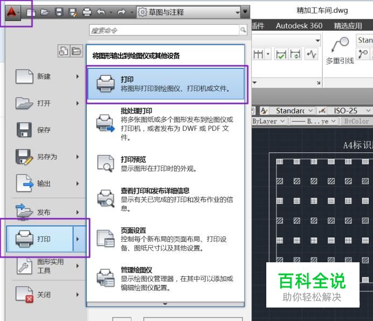Expand the 另存为 submenu arrow
The image size is (373, 321).
pyautogui.click(x=78, y=157)
